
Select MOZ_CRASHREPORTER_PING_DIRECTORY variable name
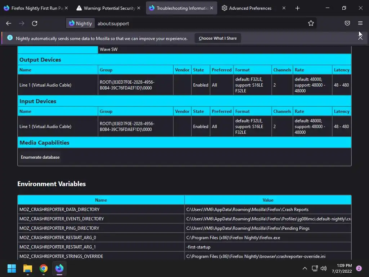click(x=59, y=228)
